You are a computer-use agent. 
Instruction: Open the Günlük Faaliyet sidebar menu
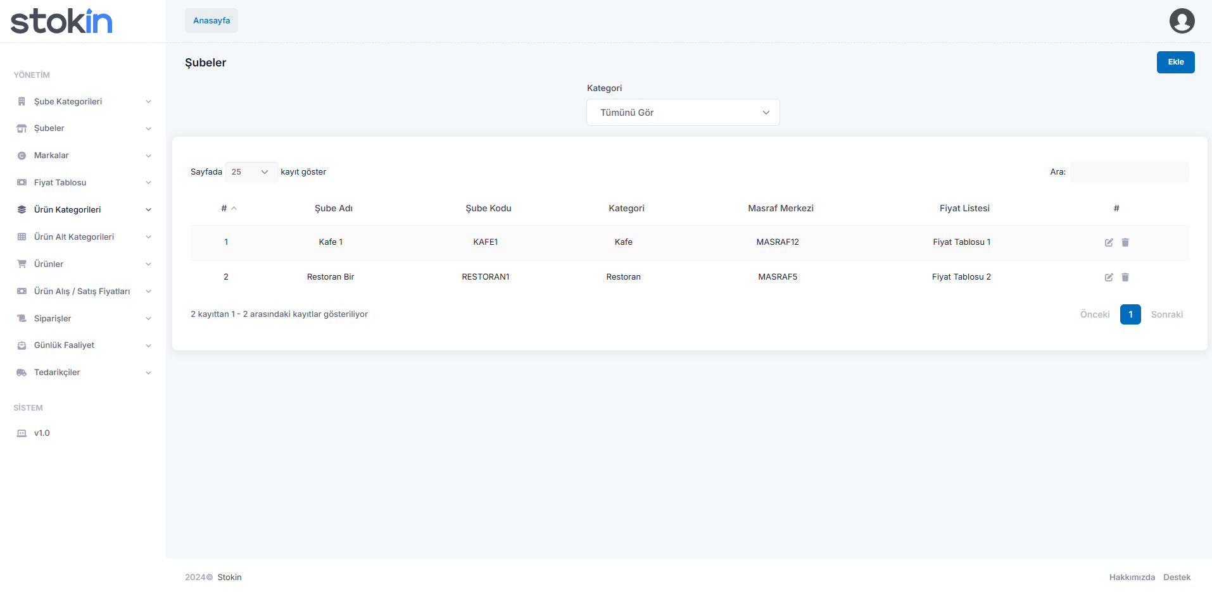tap(64, 345)
